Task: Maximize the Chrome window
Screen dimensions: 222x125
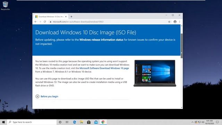Action: (x=173, y=15)
